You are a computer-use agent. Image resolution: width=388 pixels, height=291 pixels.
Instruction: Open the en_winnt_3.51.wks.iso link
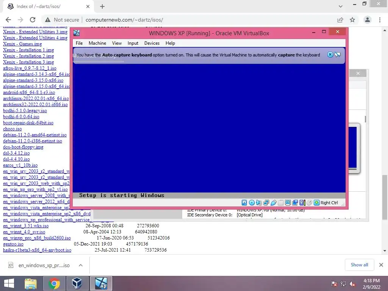(x=26, y=226)
